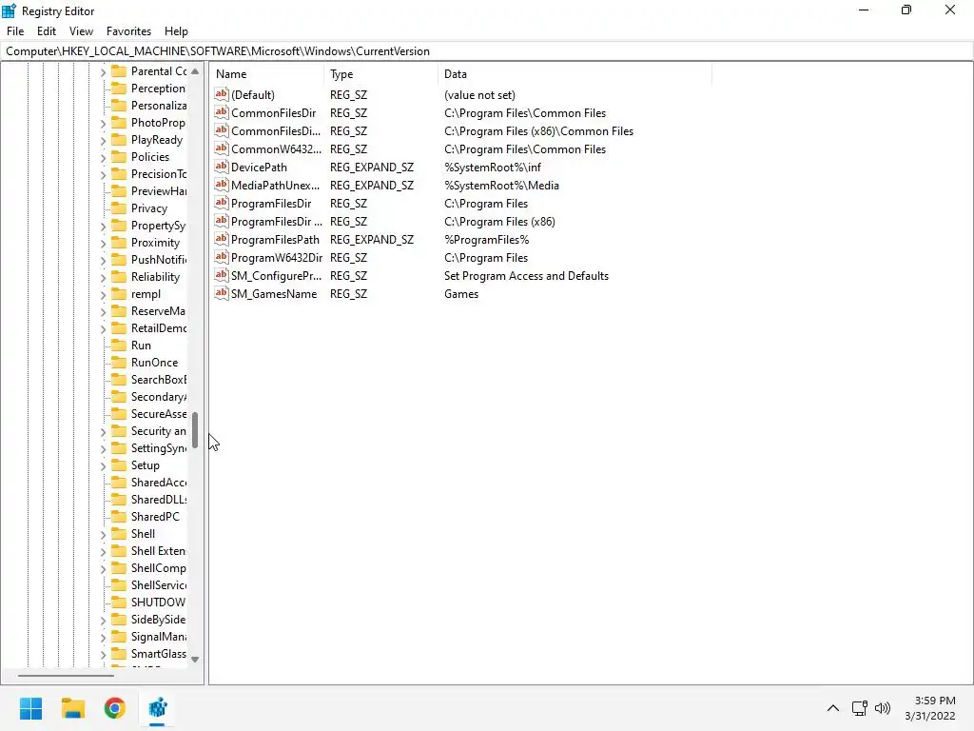
Task: Select the SHUTDOWN folder icon
Action: (119, 603)
